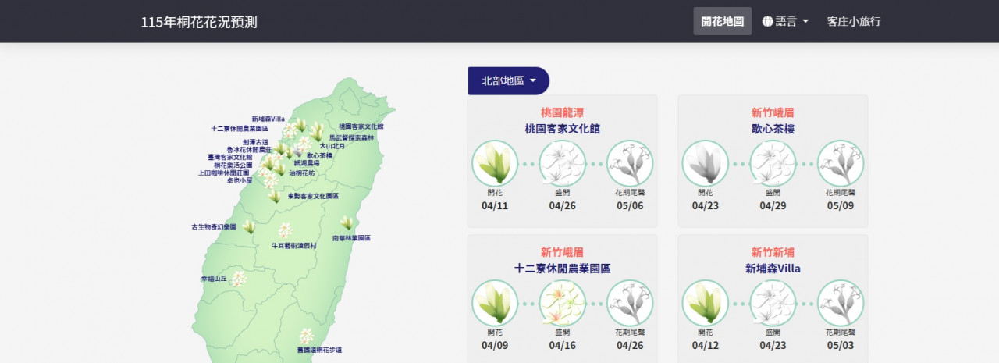Screen dimensions: 999x363
Task: Click colored 盛開 blossom icon of 十二寮休閒農業園區
Action: 562,304
